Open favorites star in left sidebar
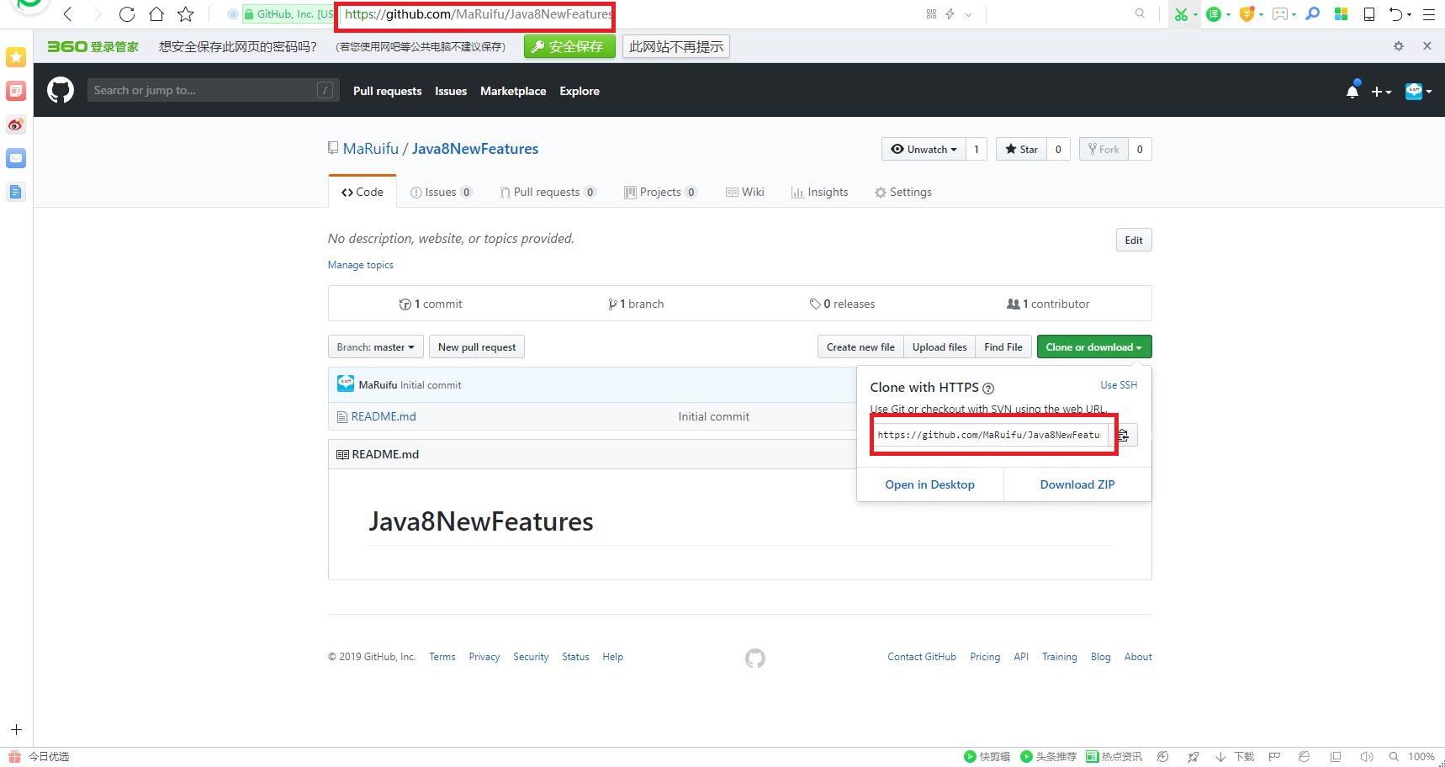Viewport: 1445px width, 767px height. 16,56
